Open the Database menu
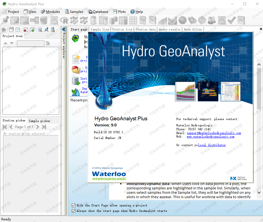The image size is (263, 222). tap(98, 12)
